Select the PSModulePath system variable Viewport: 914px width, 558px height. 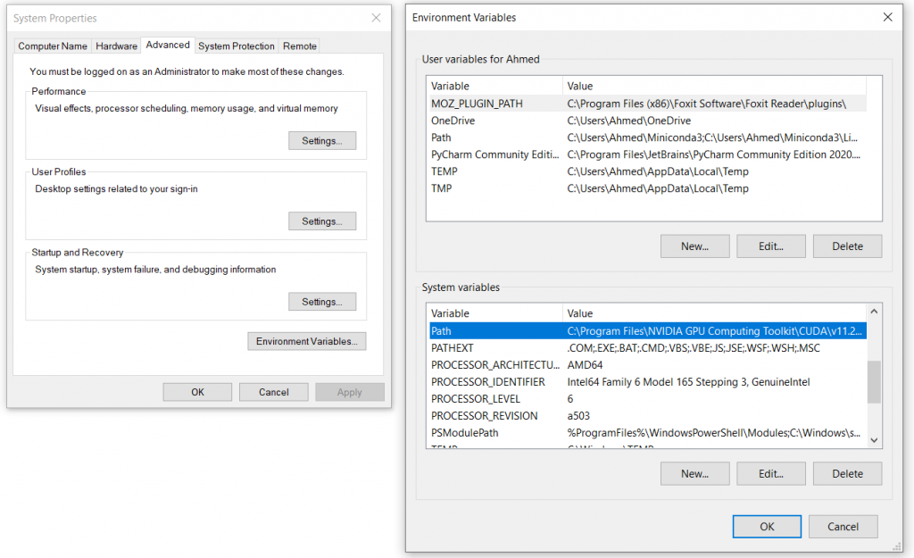coord(477,433)
